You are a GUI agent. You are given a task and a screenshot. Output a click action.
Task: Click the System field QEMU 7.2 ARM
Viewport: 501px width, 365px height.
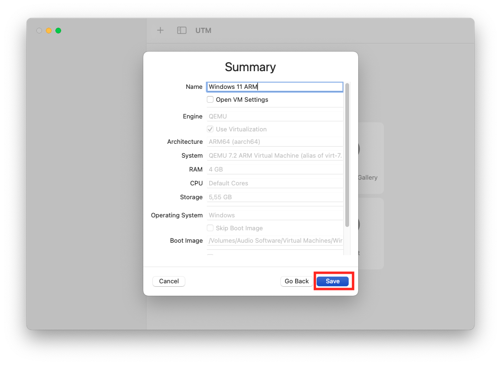click(275, 156)
